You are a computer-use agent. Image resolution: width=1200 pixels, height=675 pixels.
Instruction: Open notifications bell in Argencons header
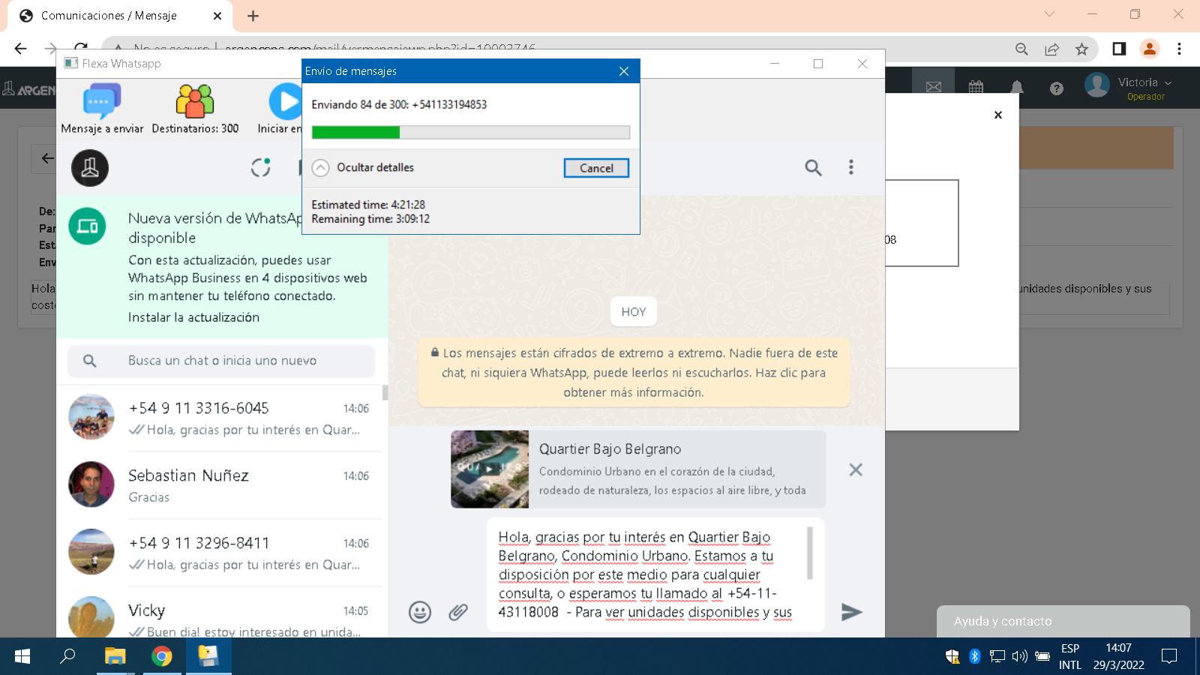(x=1017, y=88)
